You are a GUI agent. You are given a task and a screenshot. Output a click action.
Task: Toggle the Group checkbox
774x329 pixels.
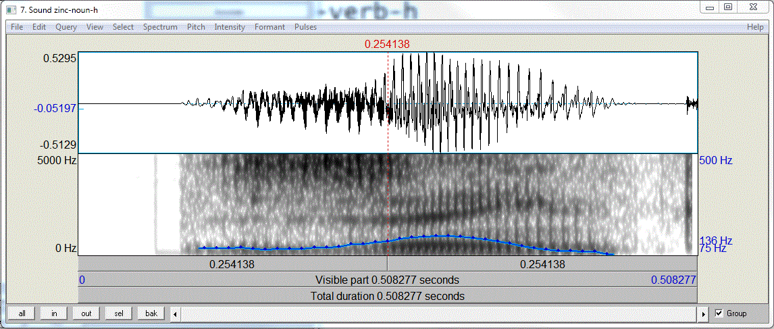click(x=719, y=313)
